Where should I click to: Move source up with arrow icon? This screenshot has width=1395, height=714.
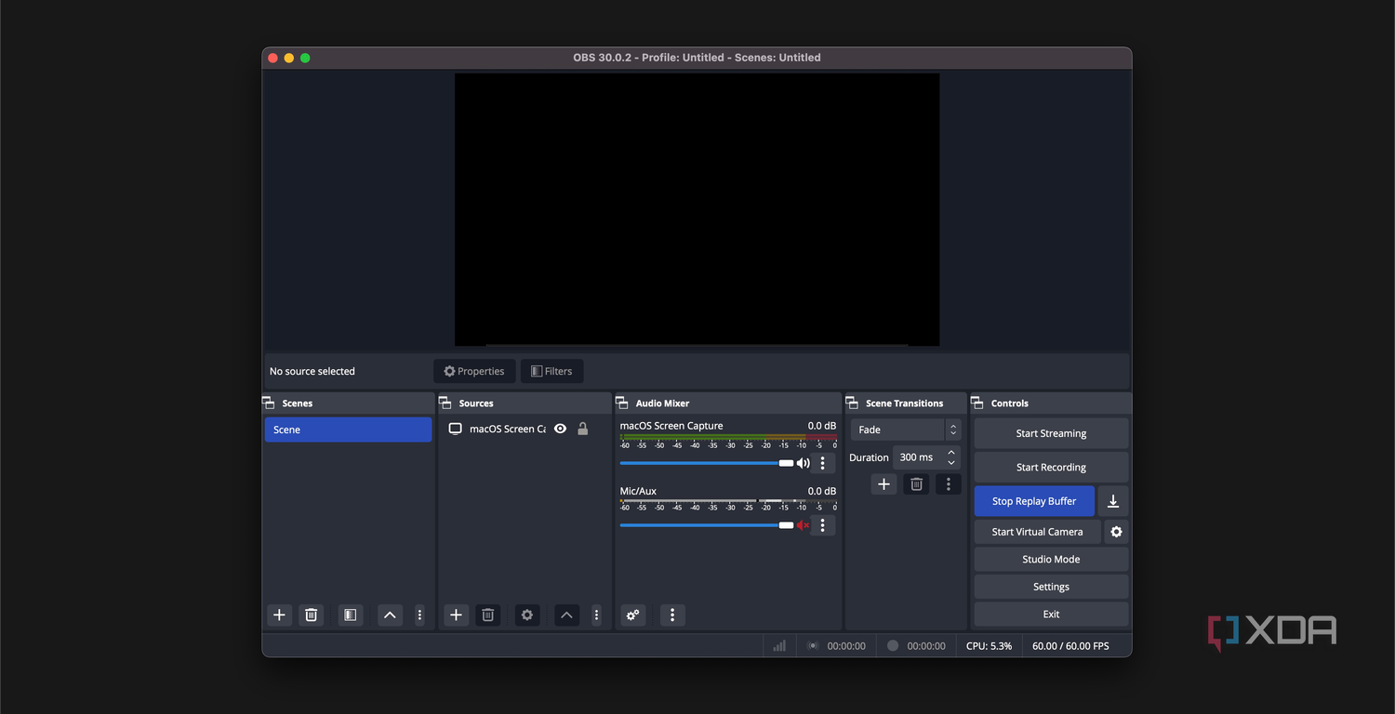click(566, 615)
